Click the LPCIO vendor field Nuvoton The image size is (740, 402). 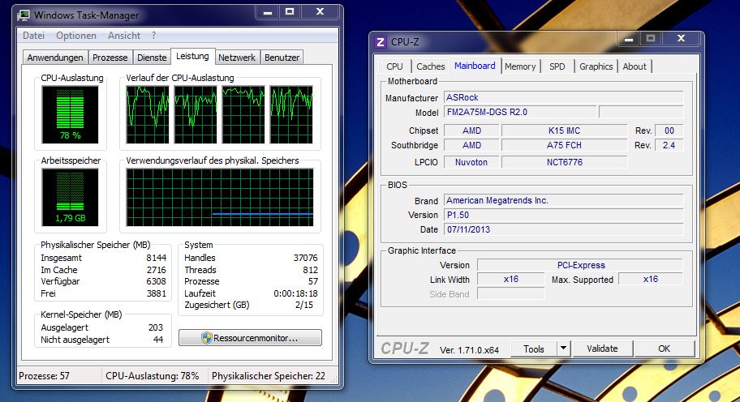pyautogui.click(x=471, y=162)
